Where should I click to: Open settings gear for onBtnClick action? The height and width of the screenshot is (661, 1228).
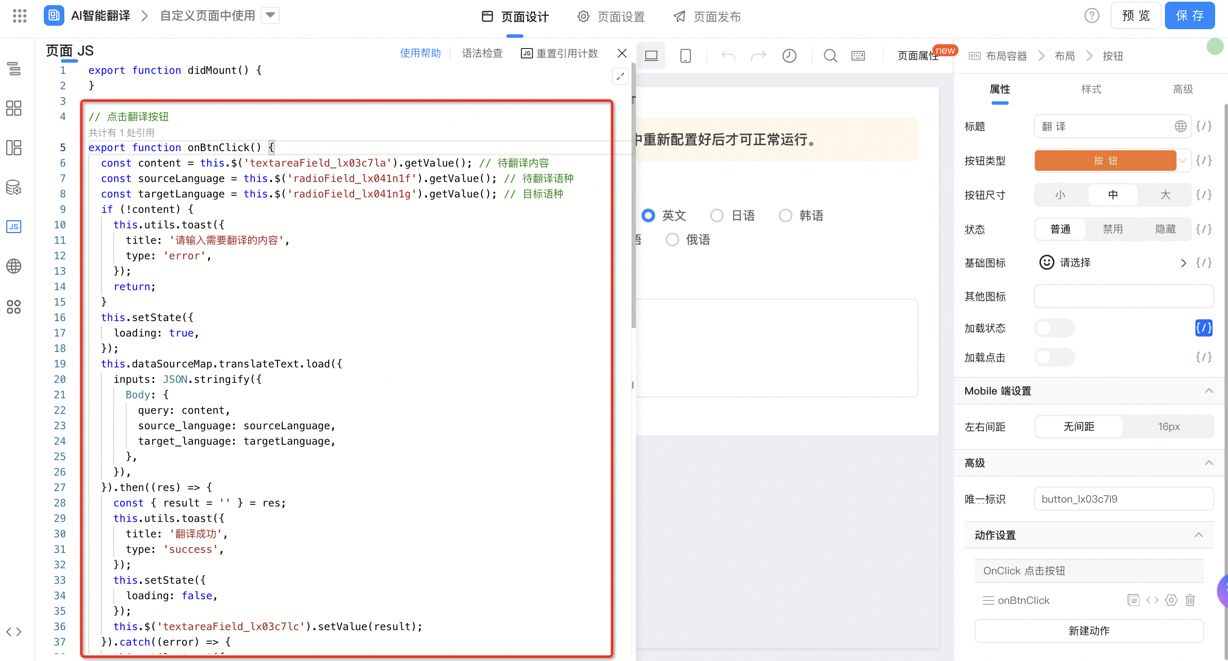coord(1171,600)
